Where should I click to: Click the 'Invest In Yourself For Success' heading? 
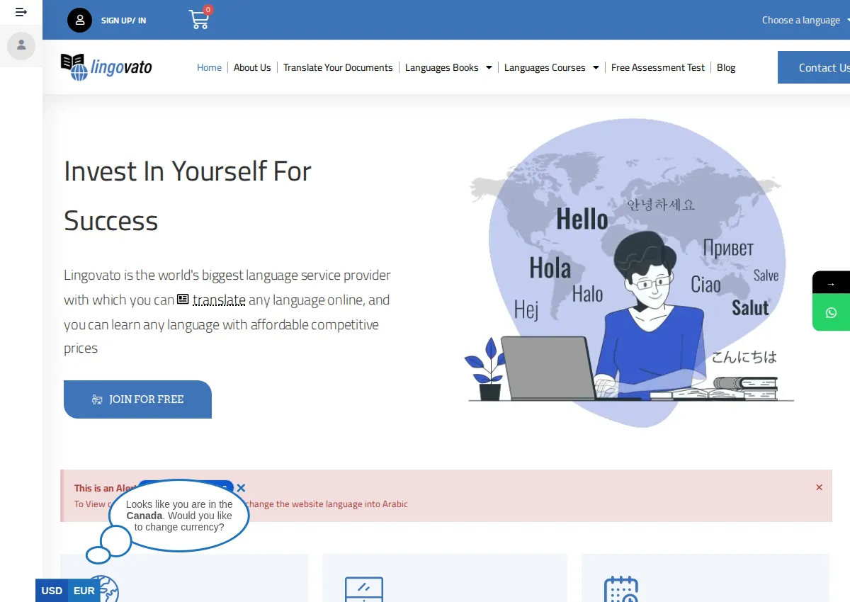point(188,195)
